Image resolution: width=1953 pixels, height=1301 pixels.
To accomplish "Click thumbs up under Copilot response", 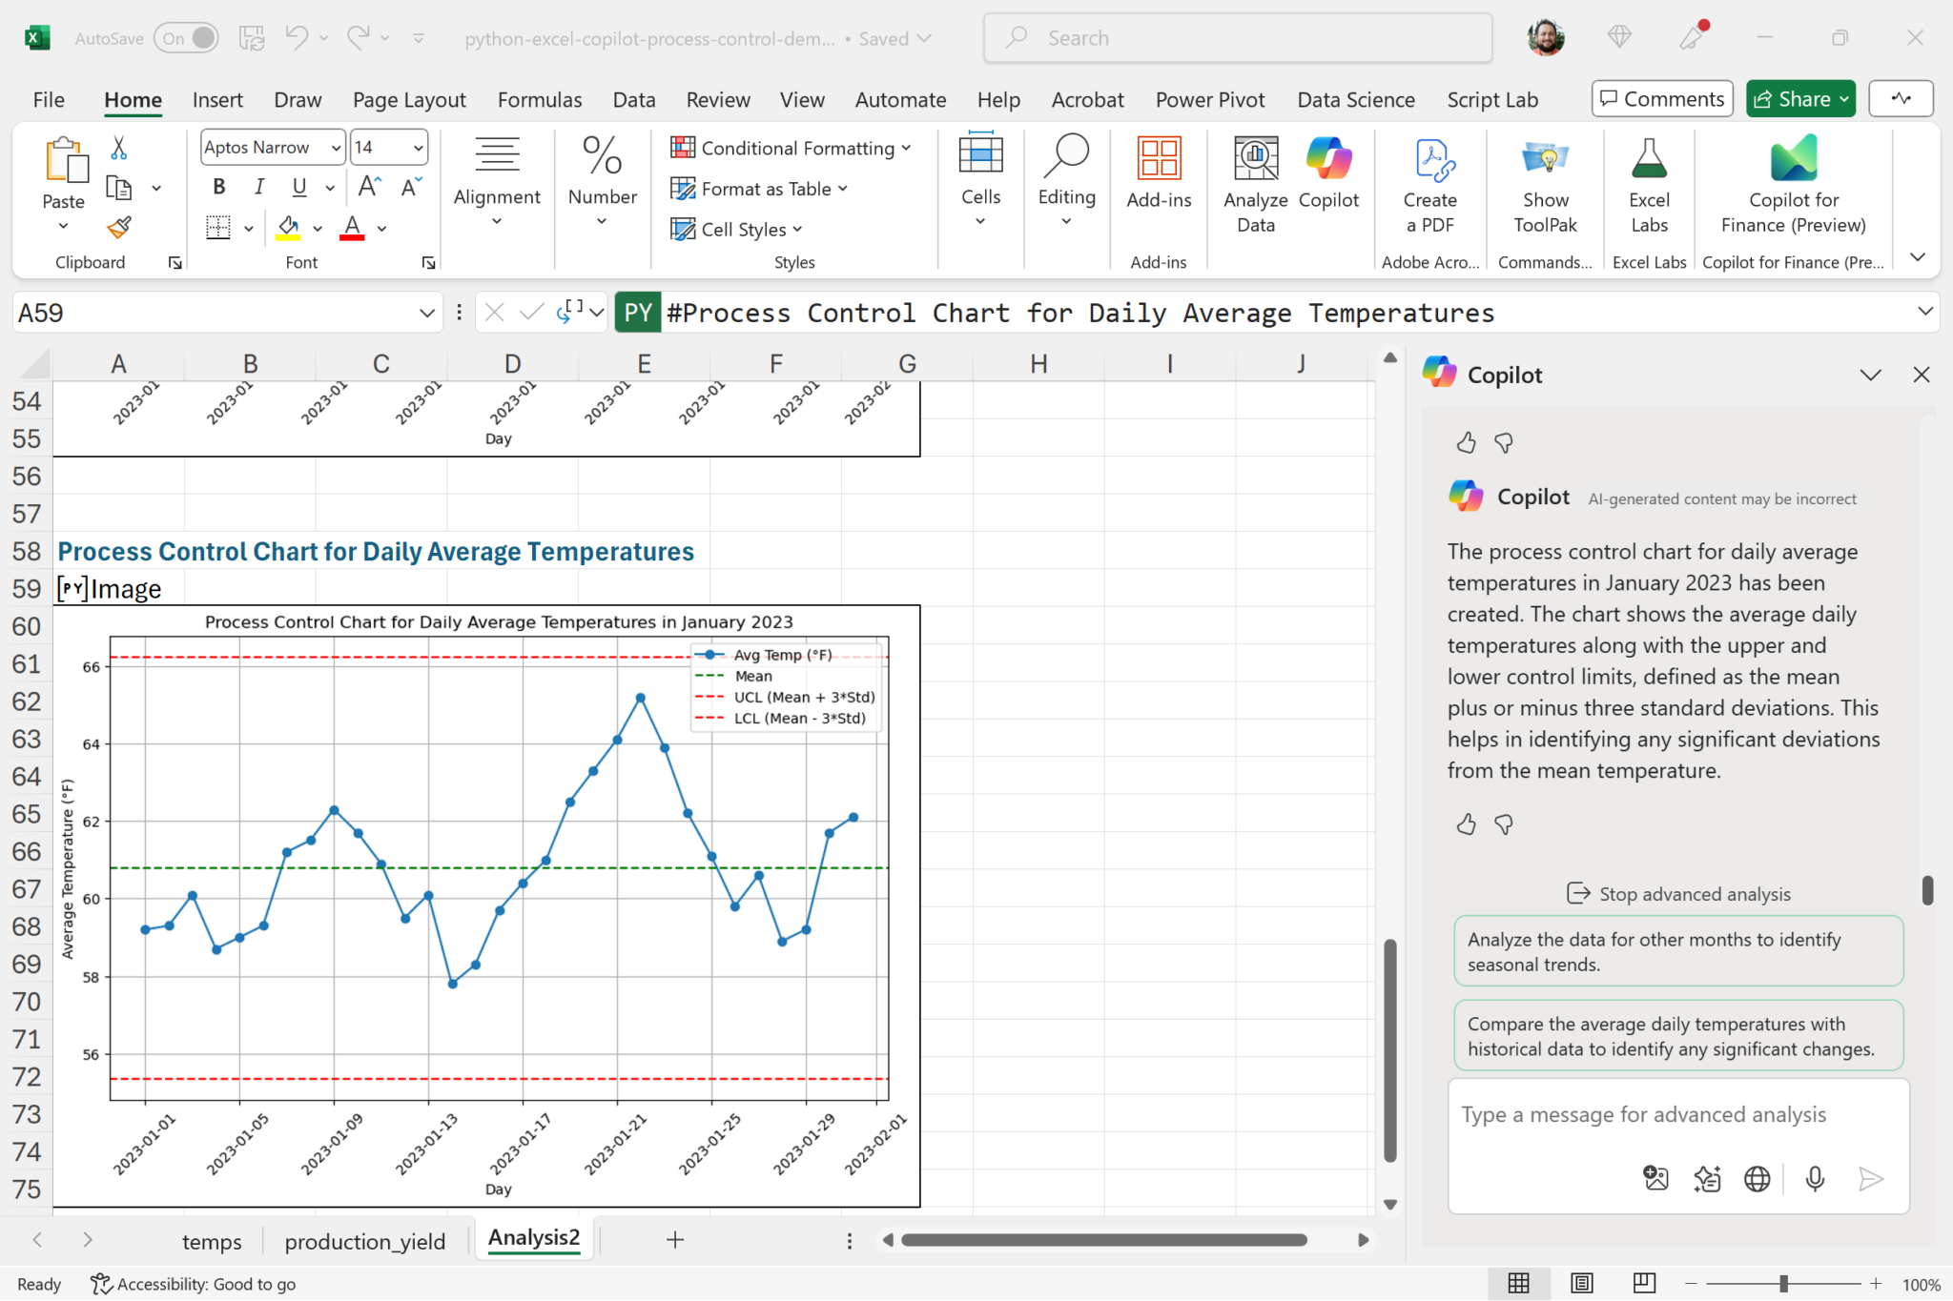I will tap(1466, 824).
